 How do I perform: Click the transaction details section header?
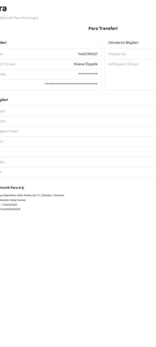tap(4, 100)
